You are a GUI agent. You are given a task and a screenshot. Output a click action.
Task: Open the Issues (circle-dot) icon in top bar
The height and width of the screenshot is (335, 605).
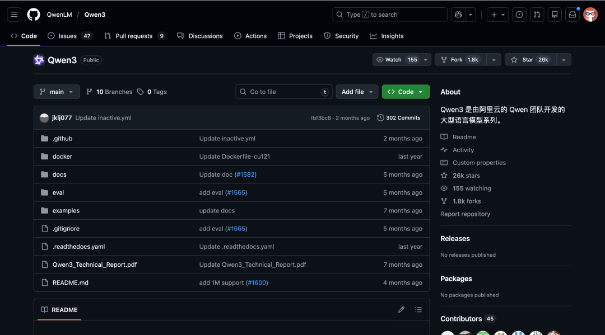pyautogui.click(x=519, y=14)
